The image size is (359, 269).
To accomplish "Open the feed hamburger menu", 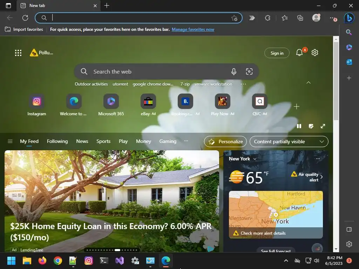I will tap(10, 142).
